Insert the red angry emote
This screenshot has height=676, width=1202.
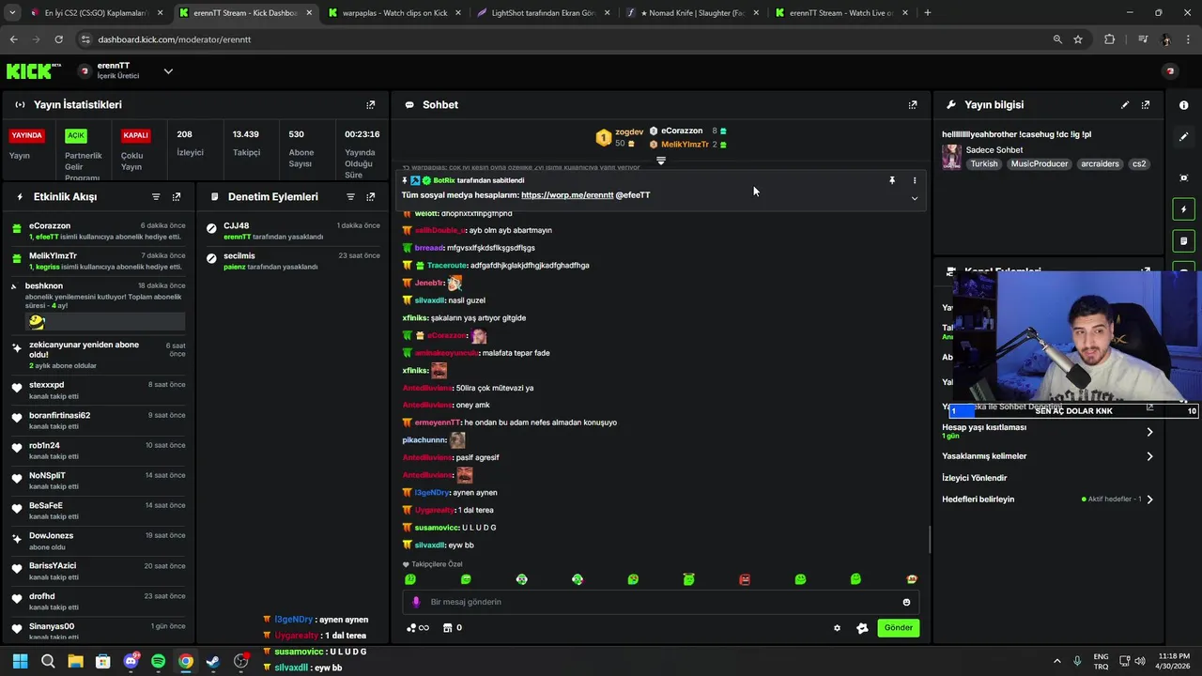[x=745, y=580]
